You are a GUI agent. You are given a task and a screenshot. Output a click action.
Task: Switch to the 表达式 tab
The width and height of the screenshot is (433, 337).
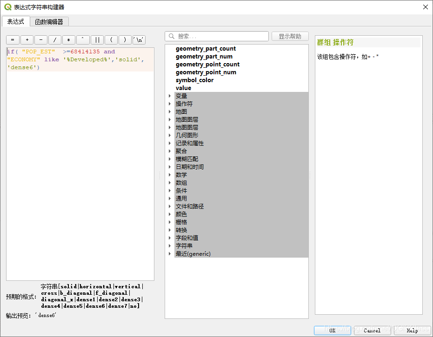point(16,21)
